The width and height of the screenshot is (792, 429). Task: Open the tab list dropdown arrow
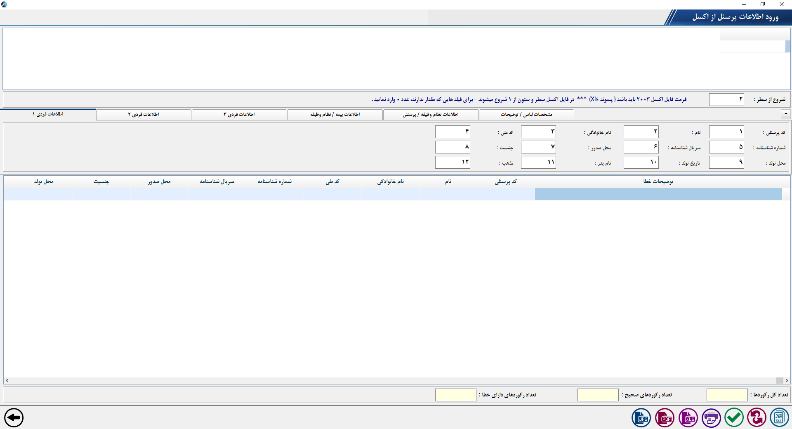tap(785, 114)
